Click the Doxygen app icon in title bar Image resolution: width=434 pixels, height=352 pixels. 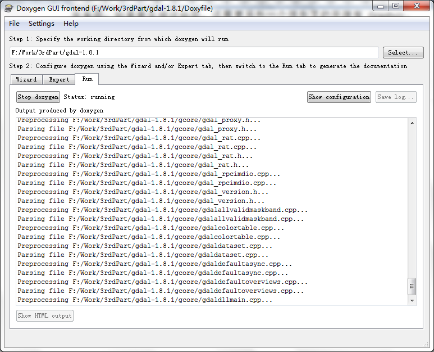9,8
